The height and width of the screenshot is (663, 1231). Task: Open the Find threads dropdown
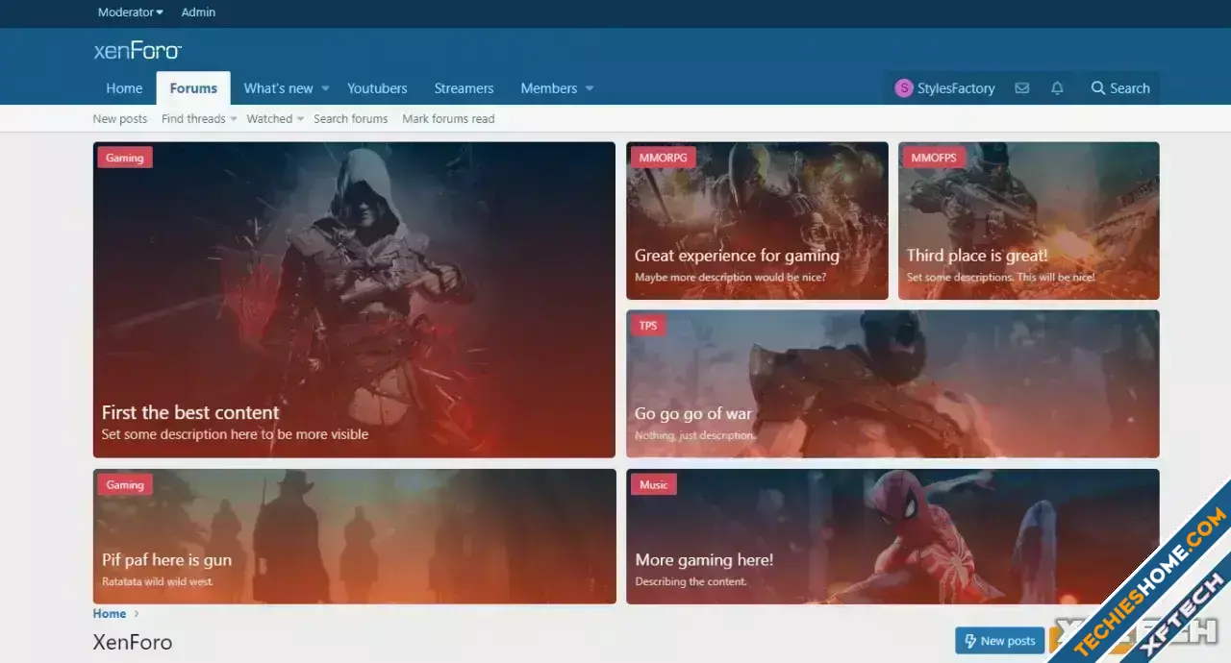(198, 119)
